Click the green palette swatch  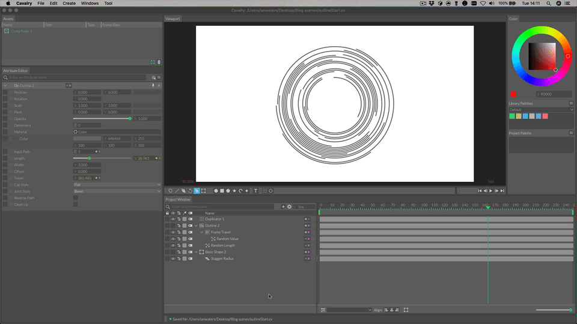[x=512, y=116]
